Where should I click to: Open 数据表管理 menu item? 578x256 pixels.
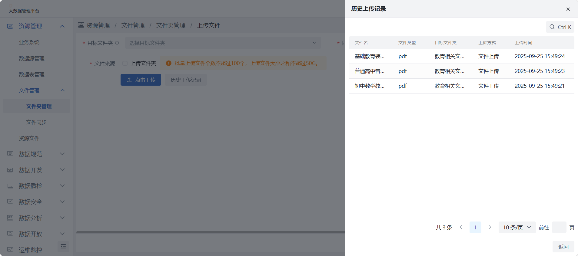(x=32, y=74)
